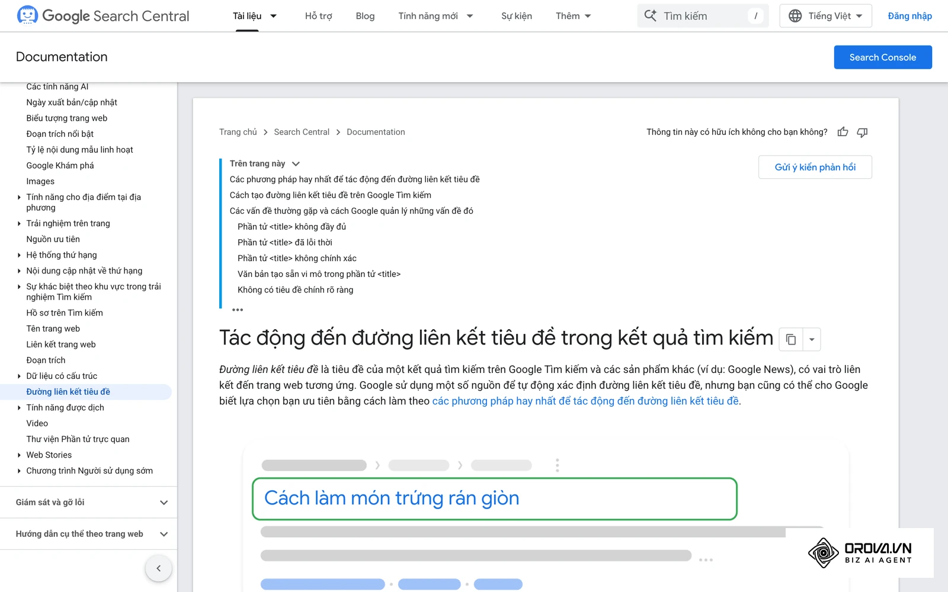Click the Search Console button
The height and width of the screenshot is (592, 948).
click(883, 57)
